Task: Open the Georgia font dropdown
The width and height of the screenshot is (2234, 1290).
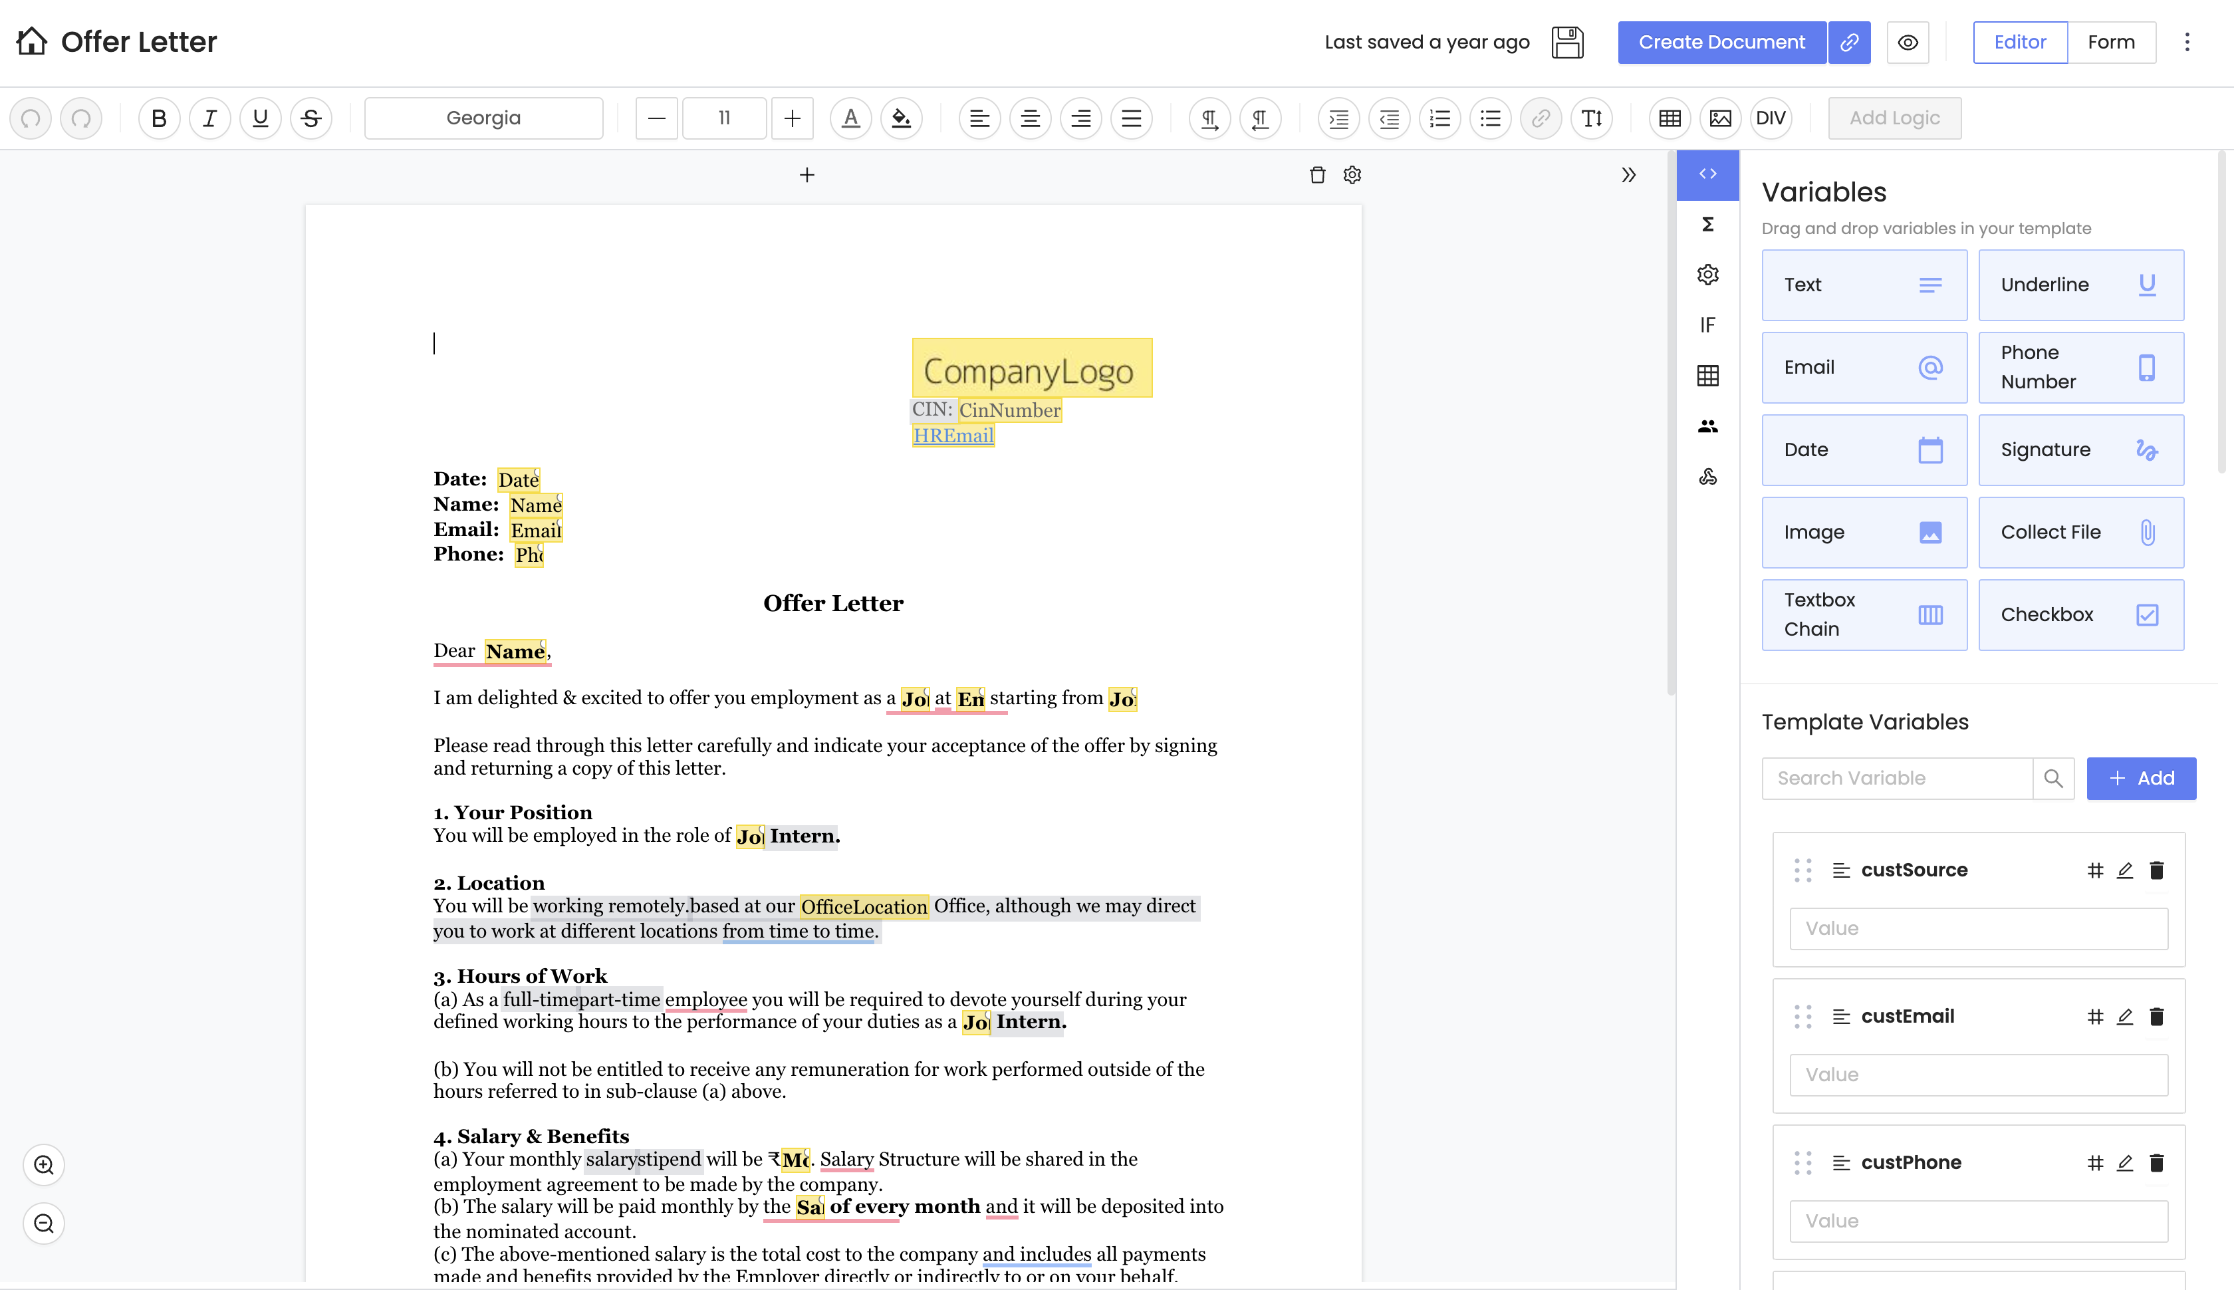Action: click(483, 118)
